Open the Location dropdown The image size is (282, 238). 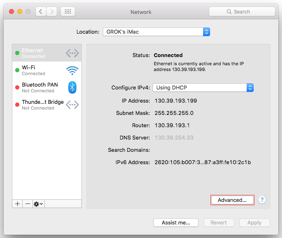156,32
